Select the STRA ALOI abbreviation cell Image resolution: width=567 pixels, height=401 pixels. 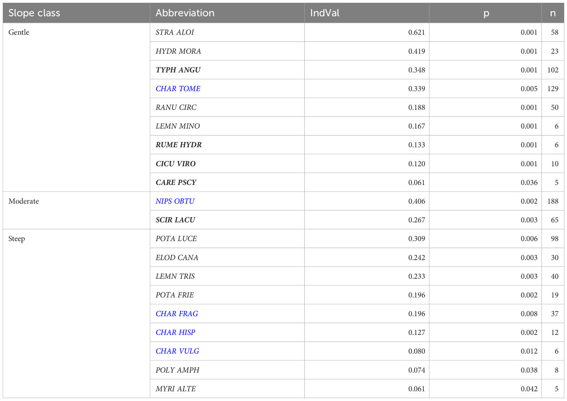(x=227, y=33)
